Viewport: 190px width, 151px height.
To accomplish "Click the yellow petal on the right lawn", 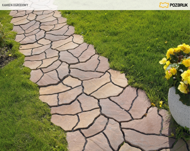I will tap(166, 42).
